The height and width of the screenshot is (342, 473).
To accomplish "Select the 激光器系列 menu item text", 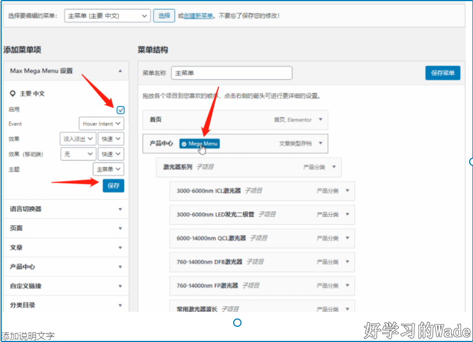I will pos(178,167).
